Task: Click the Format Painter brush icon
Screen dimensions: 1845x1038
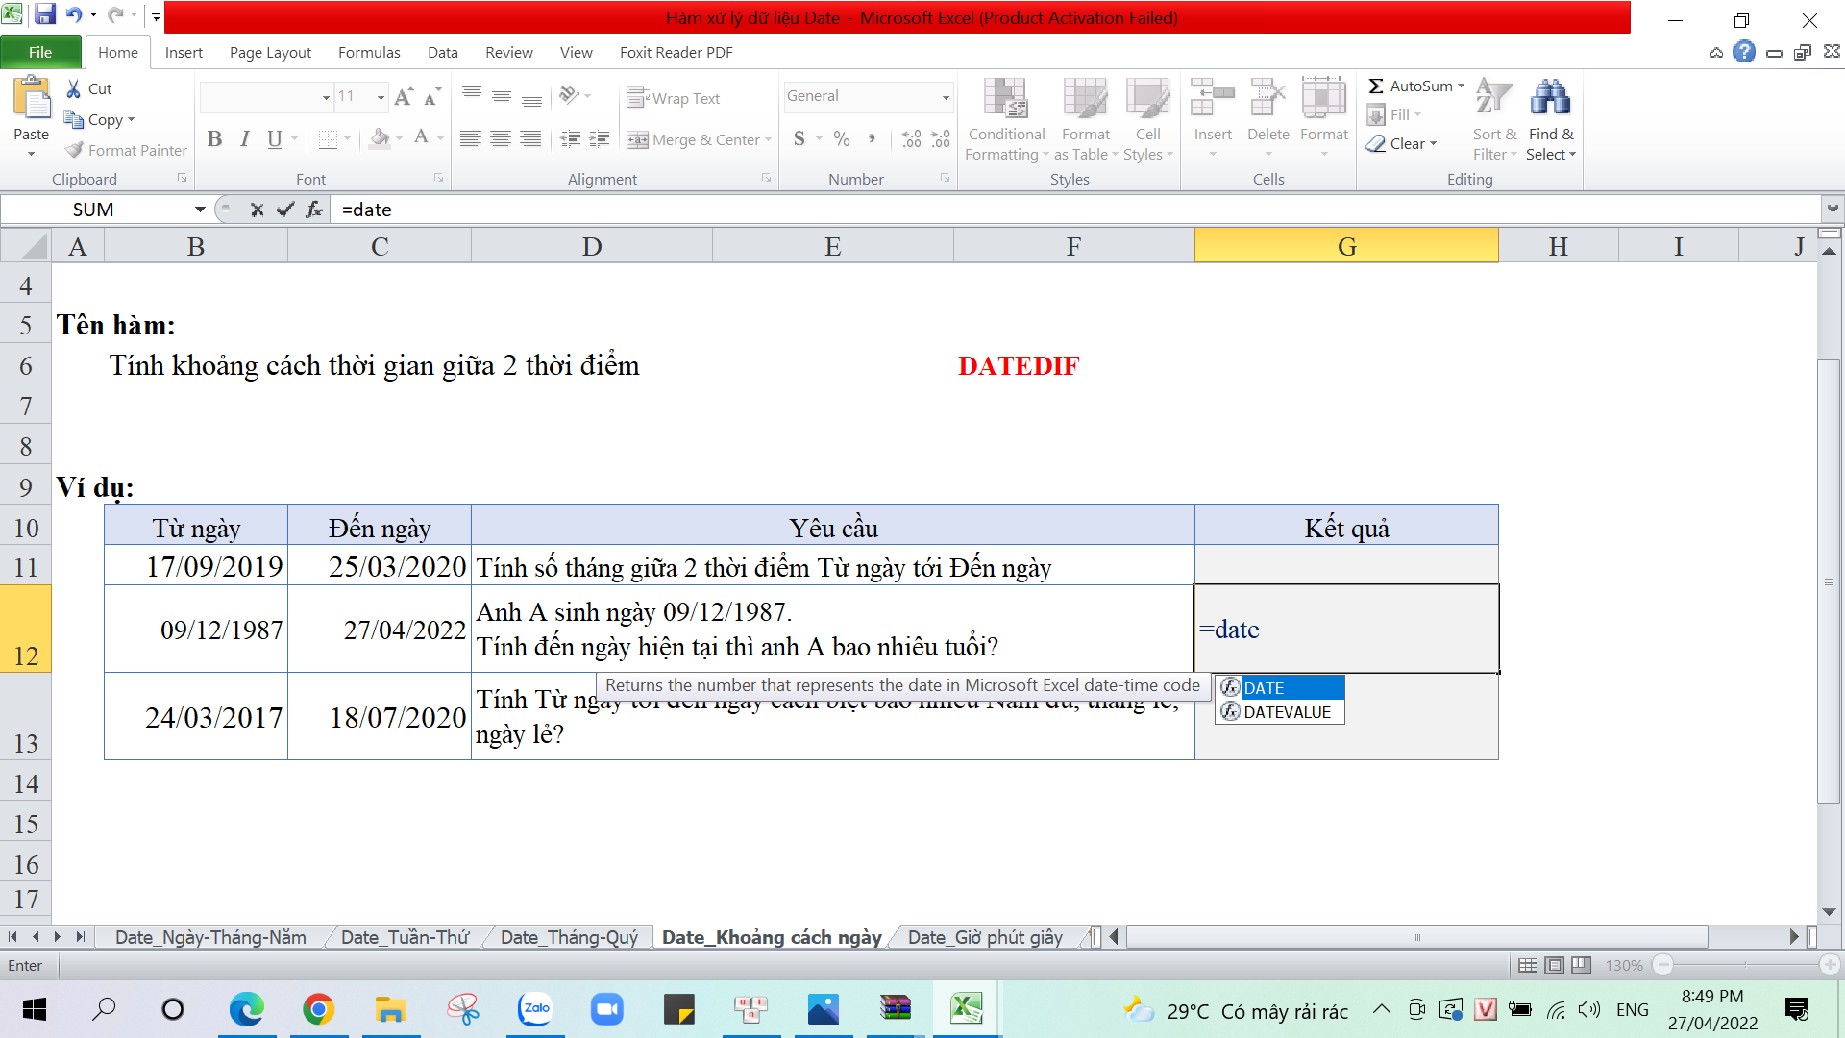Action: click(x=75, y=150)
